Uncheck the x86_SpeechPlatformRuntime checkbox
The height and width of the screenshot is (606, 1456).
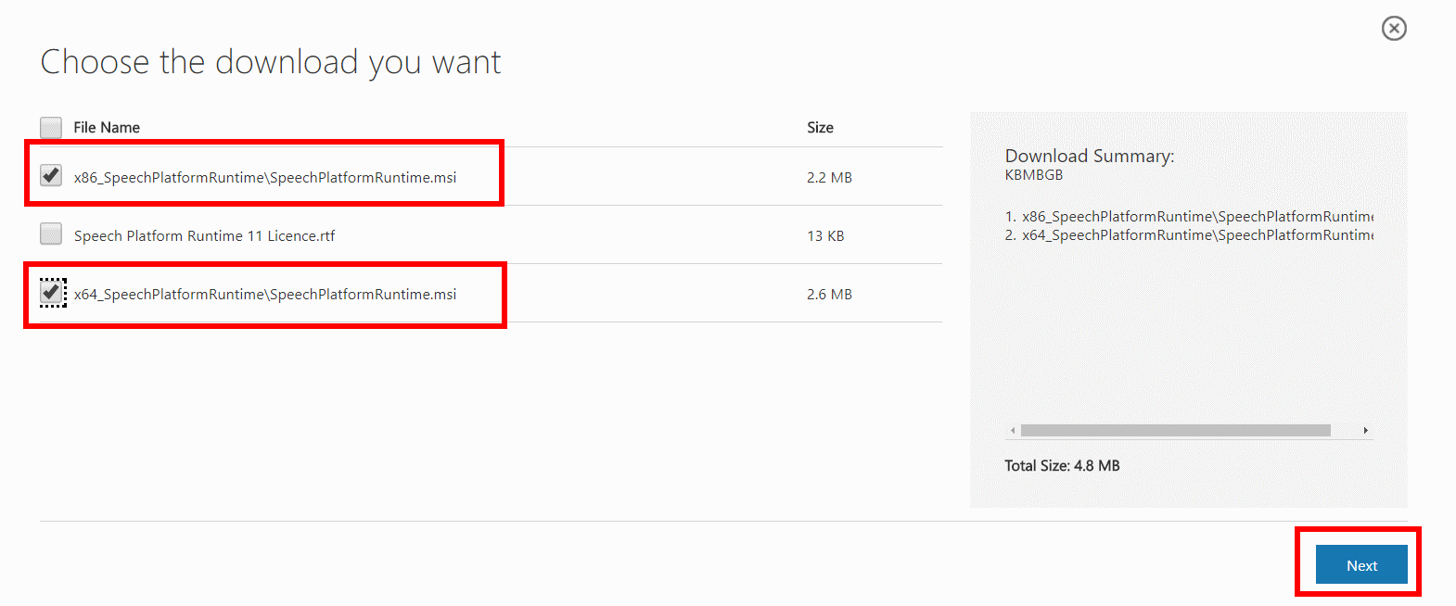pyautogui.click(x=51, y=175)
